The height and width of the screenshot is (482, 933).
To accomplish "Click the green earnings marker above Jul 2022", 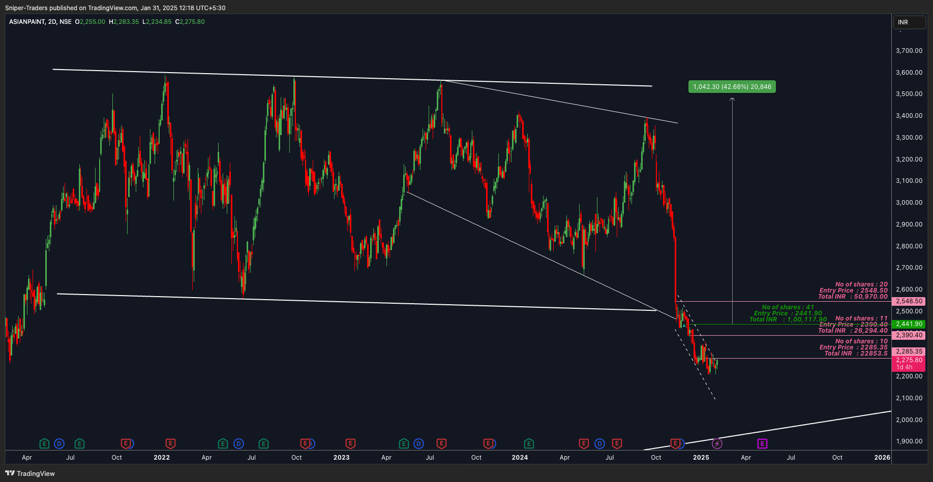I will tap(263, 443).
